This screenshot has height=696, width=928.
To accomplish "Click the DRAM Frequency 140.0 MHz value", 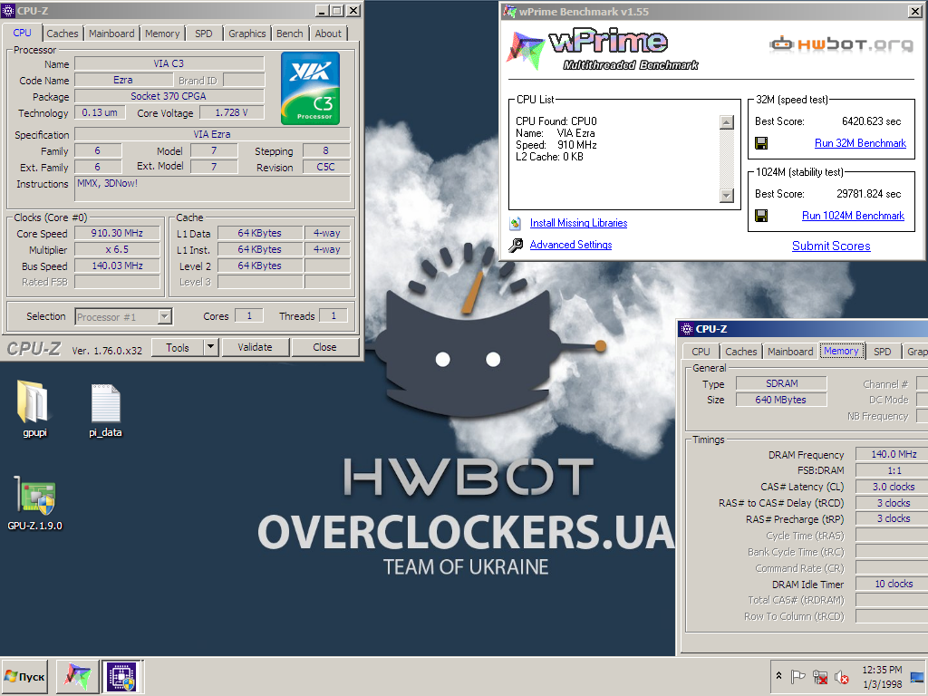I will (x=893, y=454).
